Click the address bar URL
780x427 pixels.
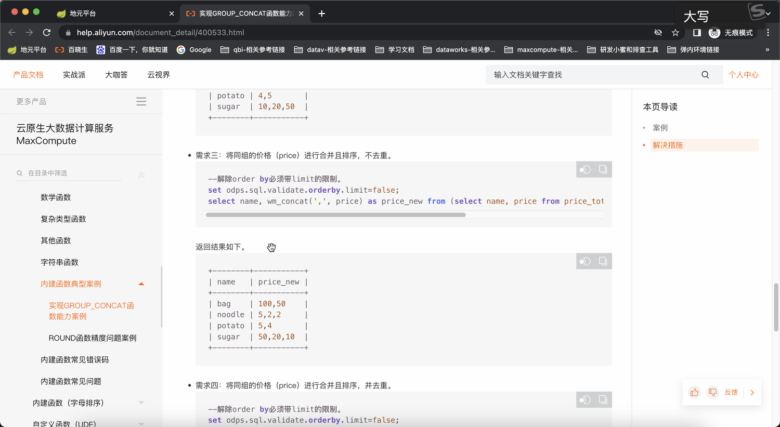160,32
